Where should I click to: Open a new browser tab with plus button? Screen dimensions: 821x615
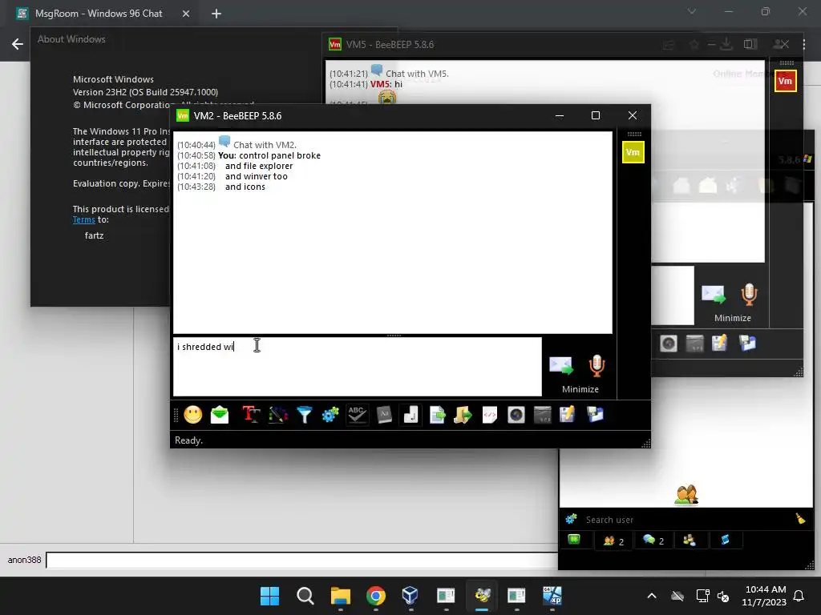(x=216, y=14)
